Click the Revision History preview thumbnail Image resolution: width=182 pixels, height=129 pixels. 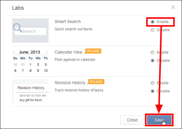31,91
